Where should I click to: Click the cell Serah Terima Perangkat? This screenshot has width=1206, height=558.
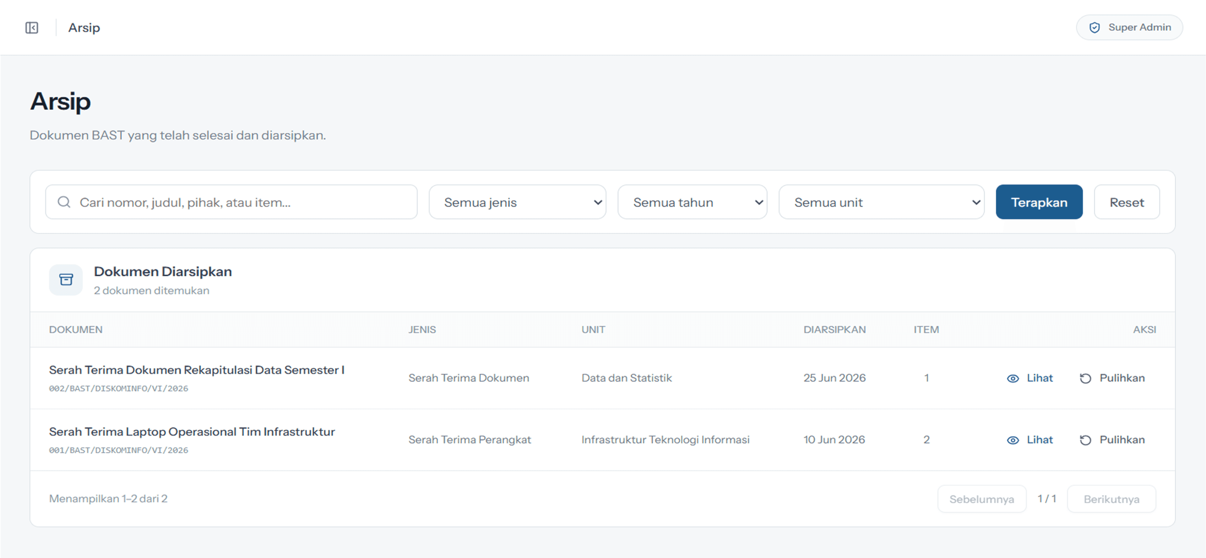point(470,440)
